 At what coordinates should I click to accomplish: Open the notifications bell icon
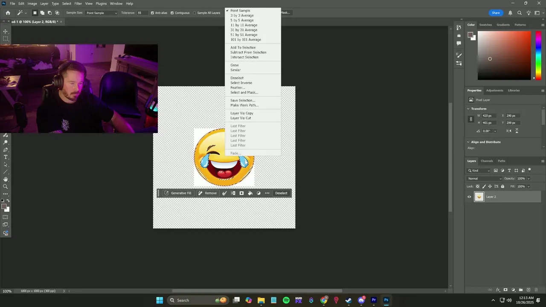[510, 13]
